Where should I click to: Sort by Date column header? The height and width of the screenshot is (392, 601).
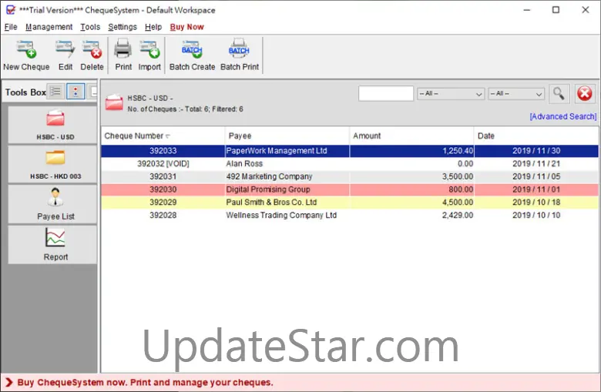pos(536,136)
